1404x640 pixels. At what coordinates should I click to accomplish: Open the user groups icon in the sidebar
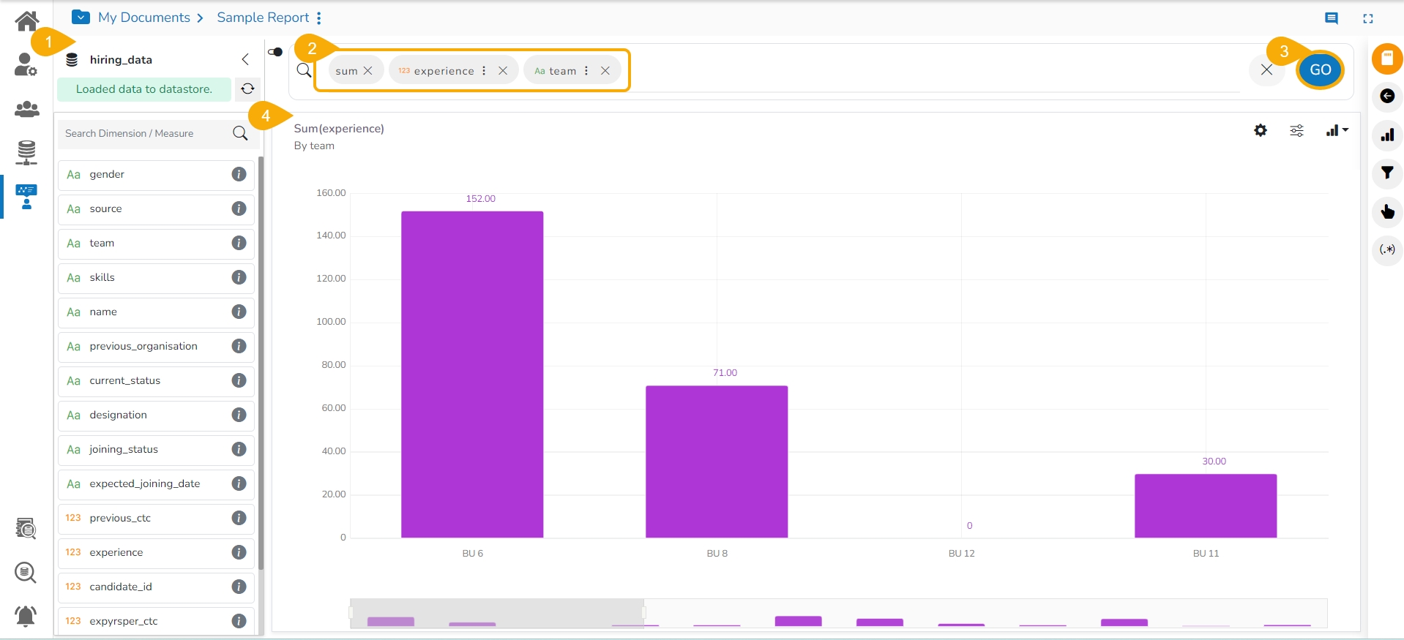pos(27,109)
